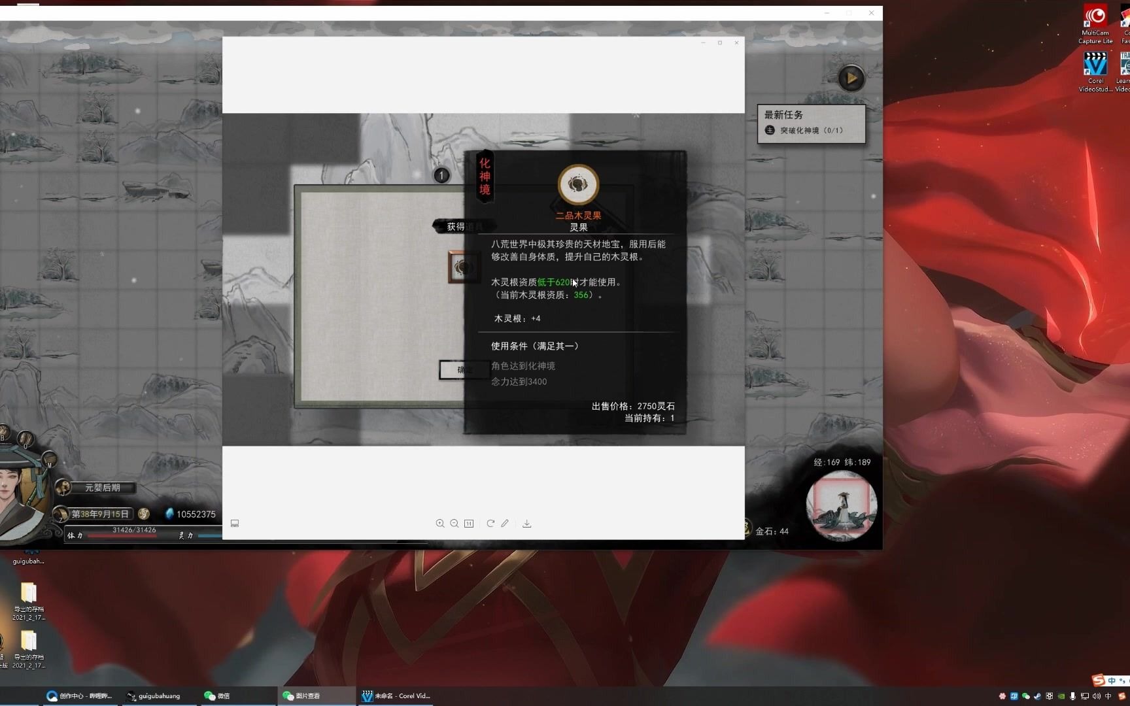Select the 元婴后期 realm label
This screenshot has width=1130, height=706.
pos(103,488)
